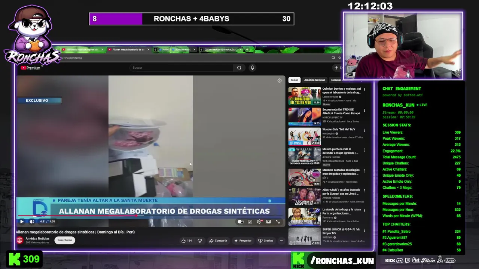Viewport: 479px width, 269px height.
Task: Click the Latina Noticias channel name
Action: [x=330, y=97]
